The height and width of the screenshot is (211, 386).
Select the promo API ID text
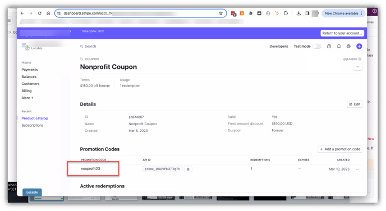click(x=162, y=169)
